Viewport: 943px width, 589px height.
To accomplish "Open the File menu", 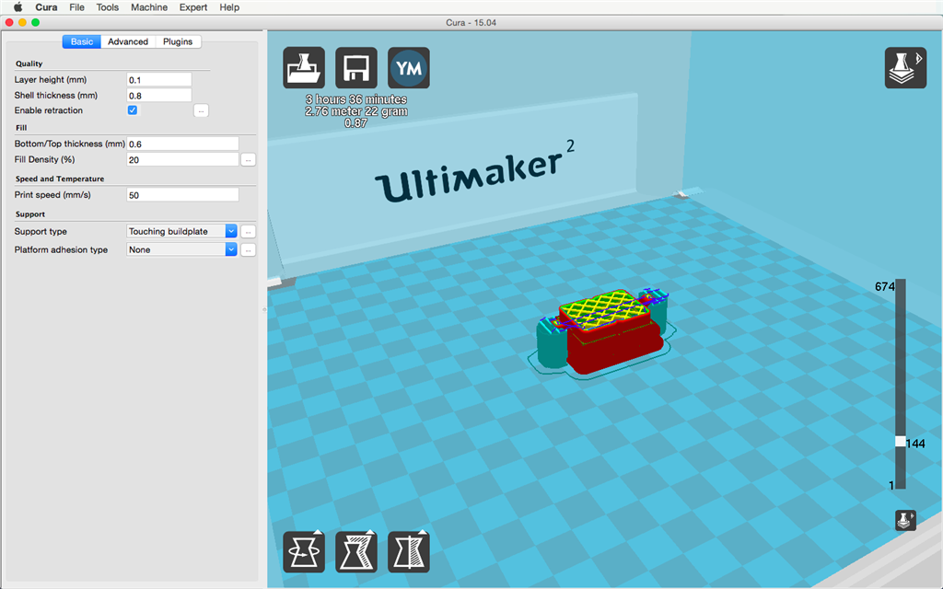I will pyautogui.click(x=77, y=7).
